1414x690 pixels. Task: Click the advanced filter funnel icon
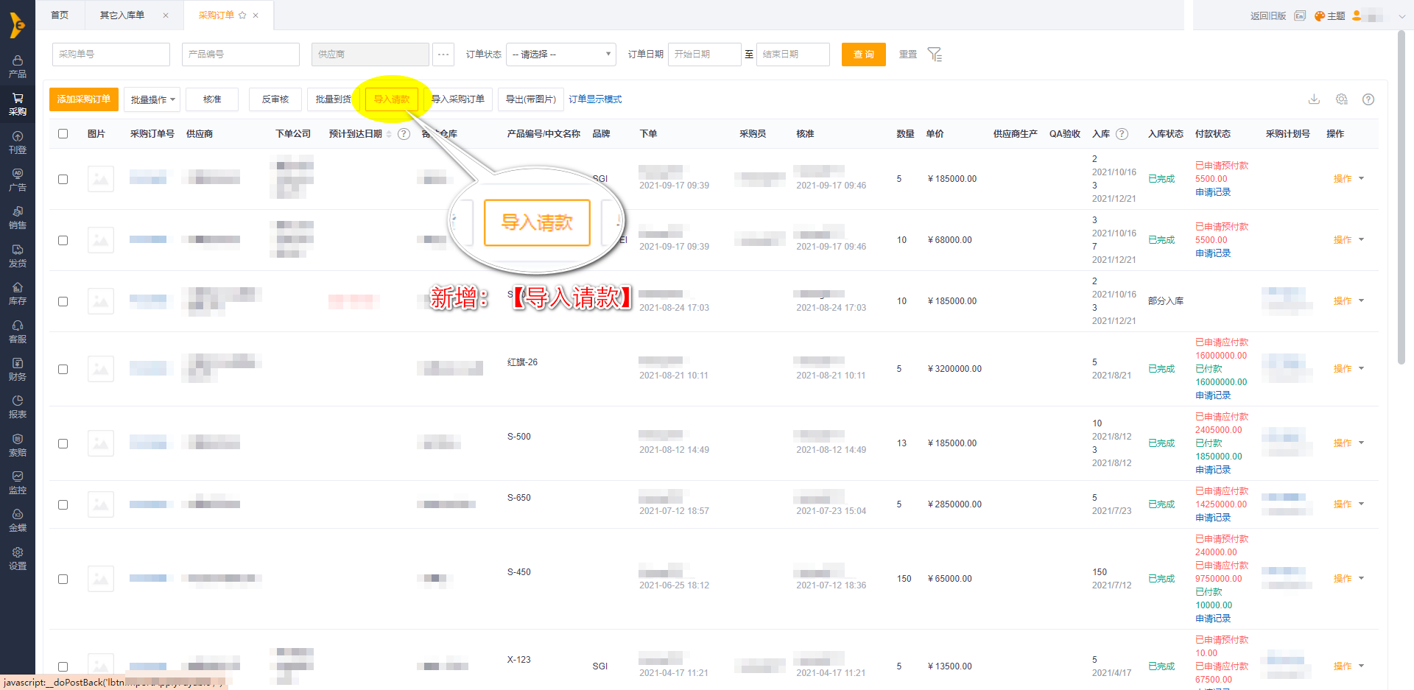935,54
